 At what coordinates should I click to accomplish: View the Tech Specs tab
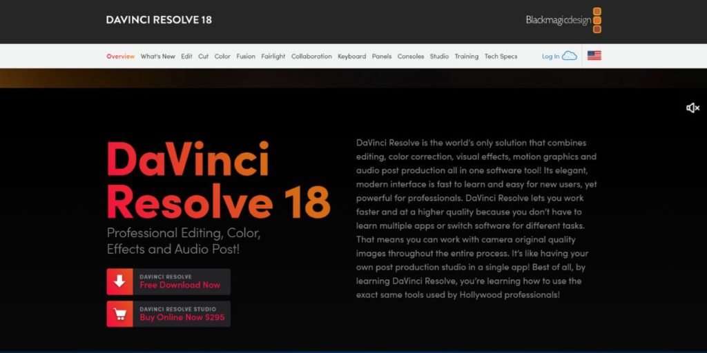click(x=501, y=57)
